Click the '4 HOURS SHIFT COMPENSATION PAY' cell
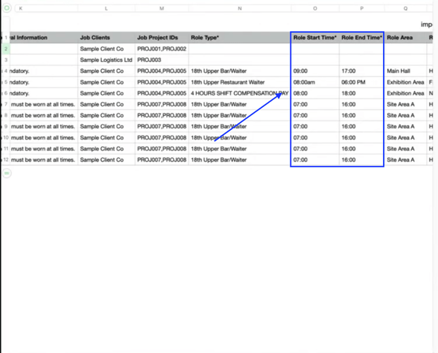This screenshot has width=438, height=353. (239, 93)
